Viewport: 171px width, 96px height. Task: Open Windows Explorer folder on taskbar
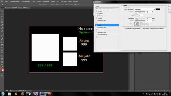click(10, 94)
